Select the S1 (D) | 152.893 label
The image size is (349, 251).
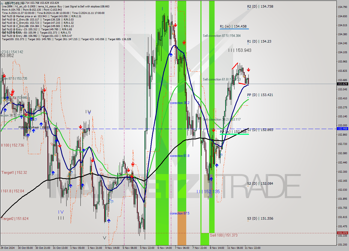[x=260, y=130]
